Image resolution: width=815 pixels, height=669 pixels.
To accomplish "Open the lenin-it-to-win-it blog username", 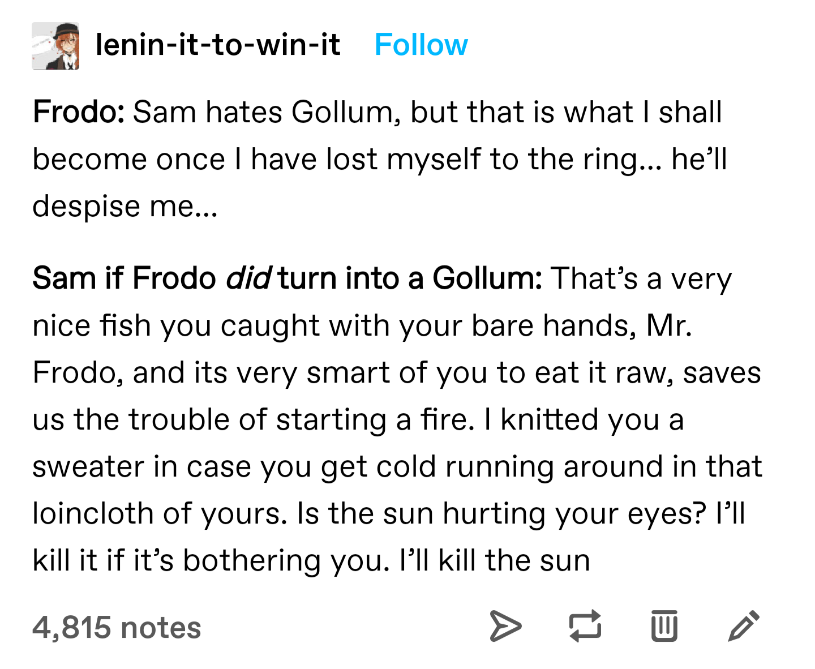I will click(x=218, y=45).
